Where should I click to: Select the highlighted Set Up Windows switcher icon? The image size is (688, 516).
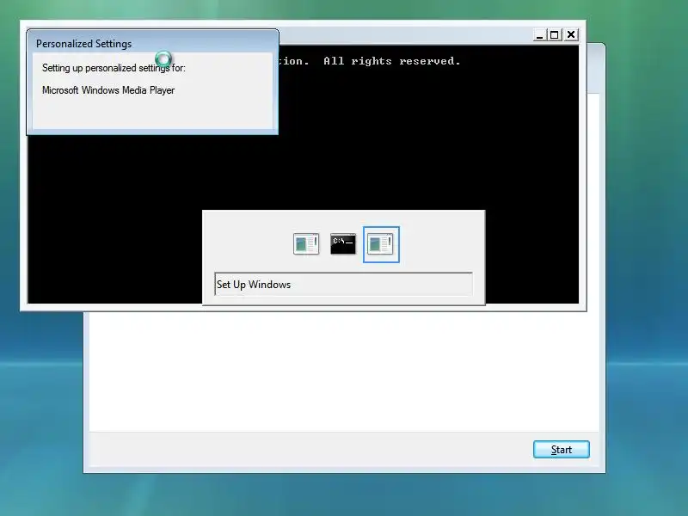[381, 244]
